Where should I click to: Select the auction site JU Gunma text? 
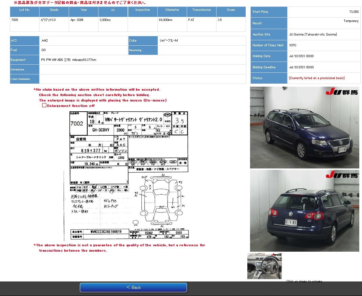click(x=313, y=35)
